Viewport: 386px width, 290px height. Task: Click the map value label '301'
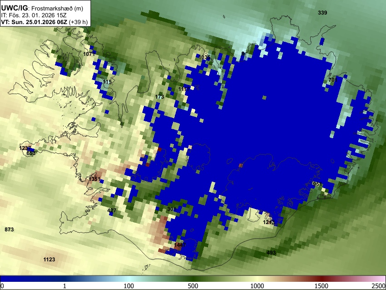(x=172, y=209)
